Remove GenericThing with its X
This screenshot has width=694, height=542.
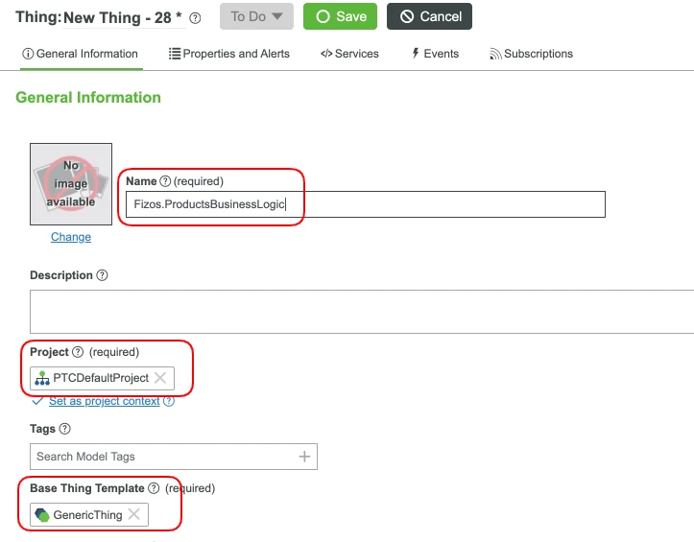tap(133, 514)
